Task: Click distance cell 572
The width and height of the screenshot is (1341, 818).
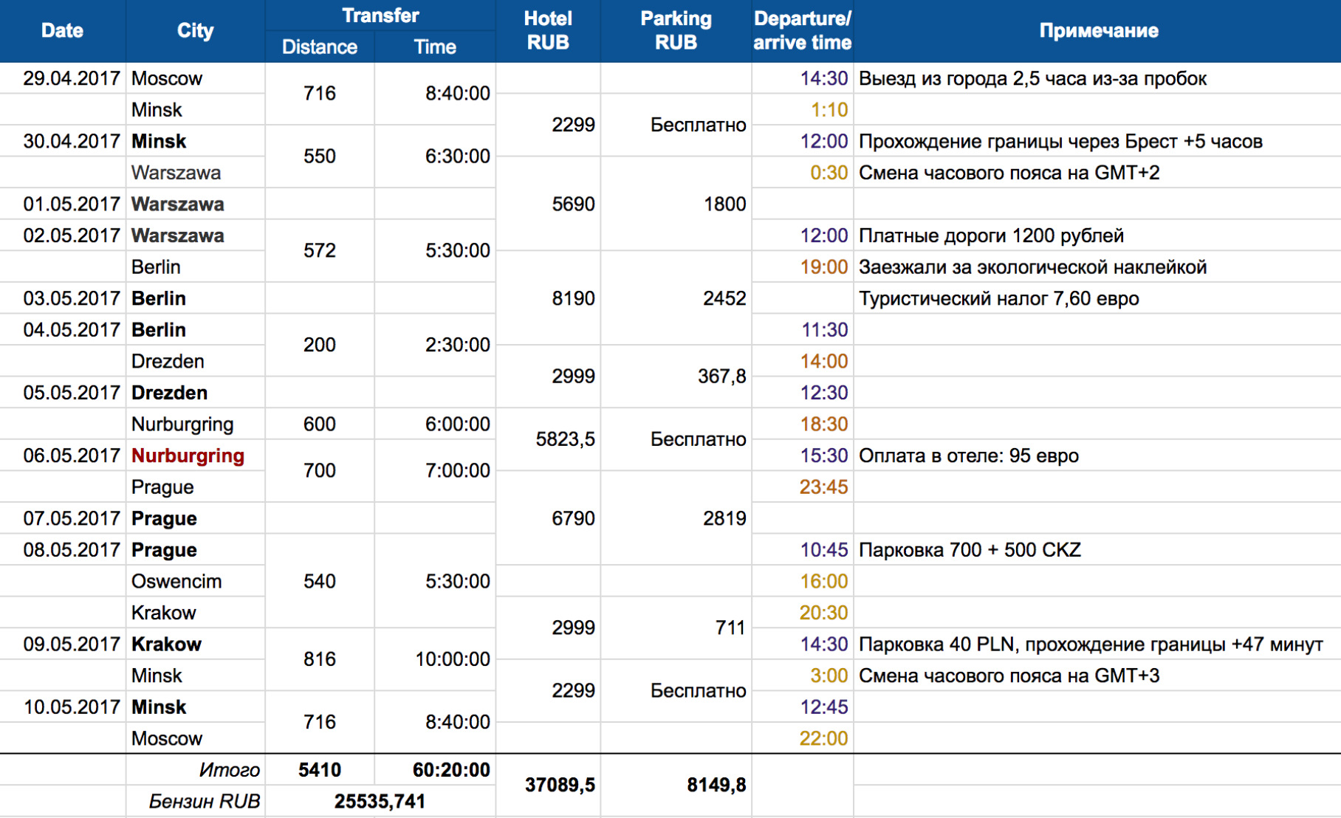Action: [320, 250]
